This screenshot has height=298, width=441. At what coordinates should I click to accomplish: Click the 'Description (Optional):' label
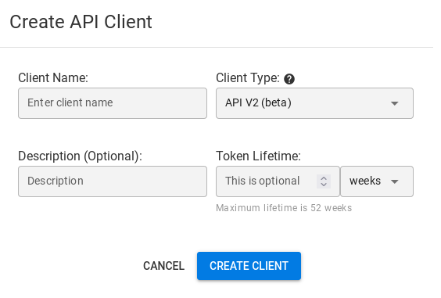click(81, 156)
